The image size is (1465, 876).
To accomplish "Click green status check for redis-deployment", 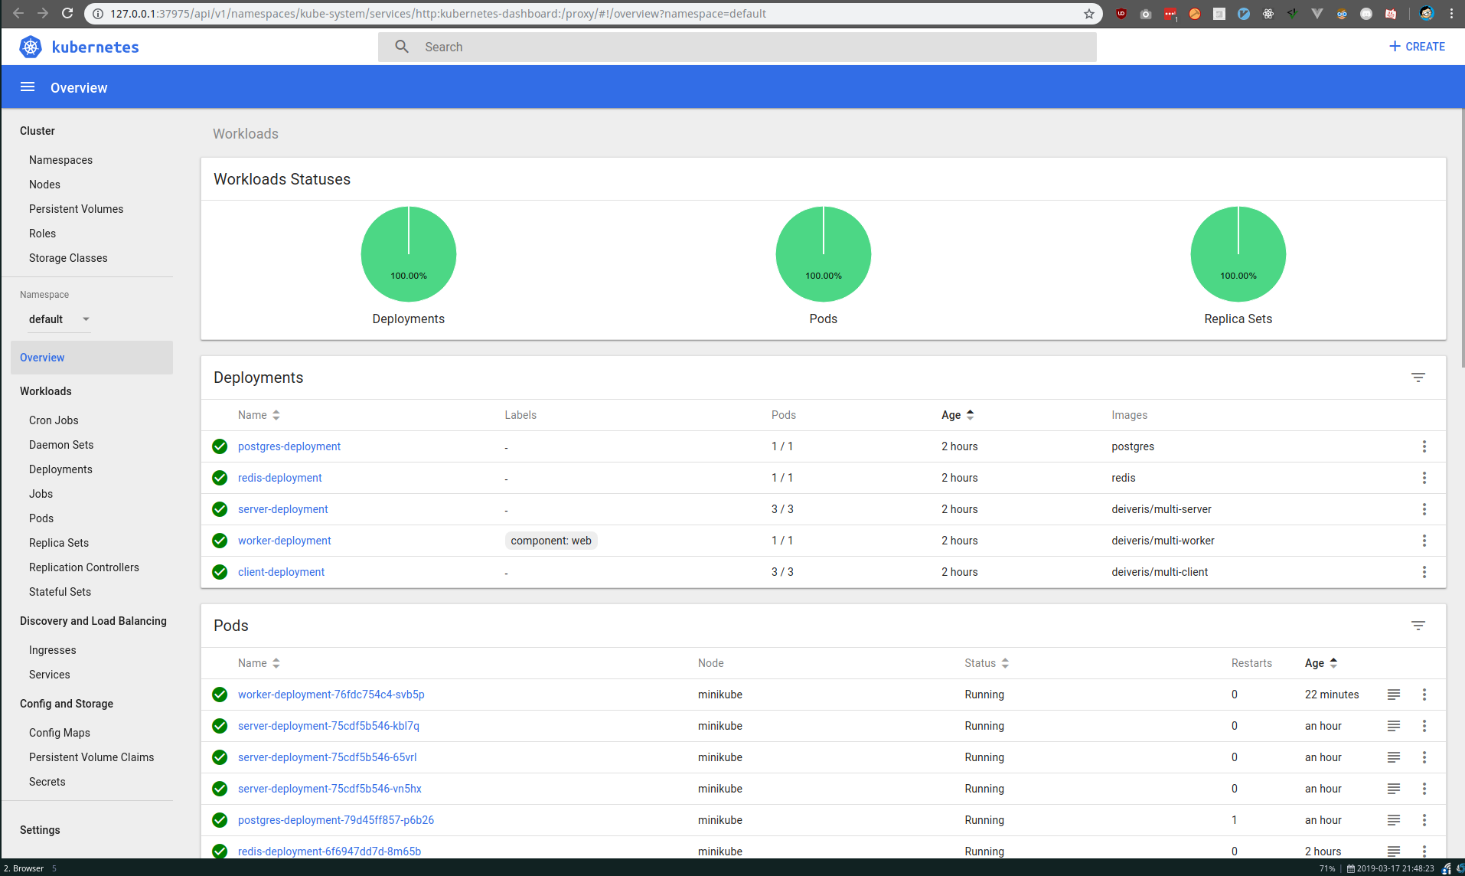I will [220, 478].
